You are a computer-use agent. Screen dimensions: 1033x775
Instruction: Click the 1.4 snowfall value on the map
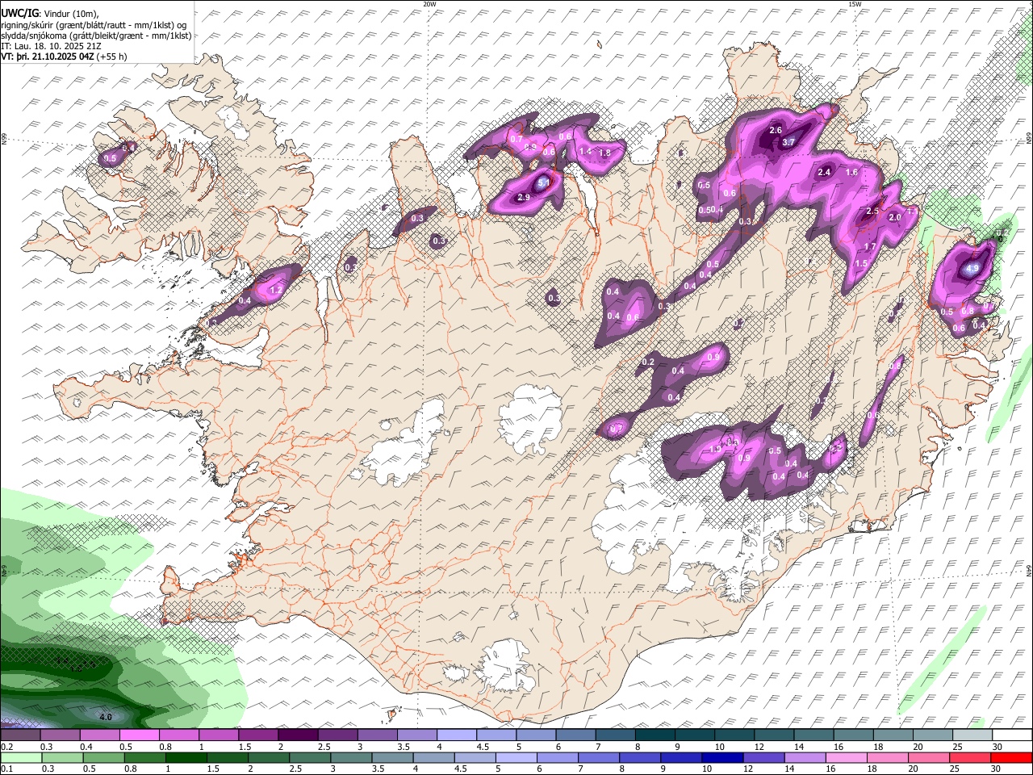(586, 151)
